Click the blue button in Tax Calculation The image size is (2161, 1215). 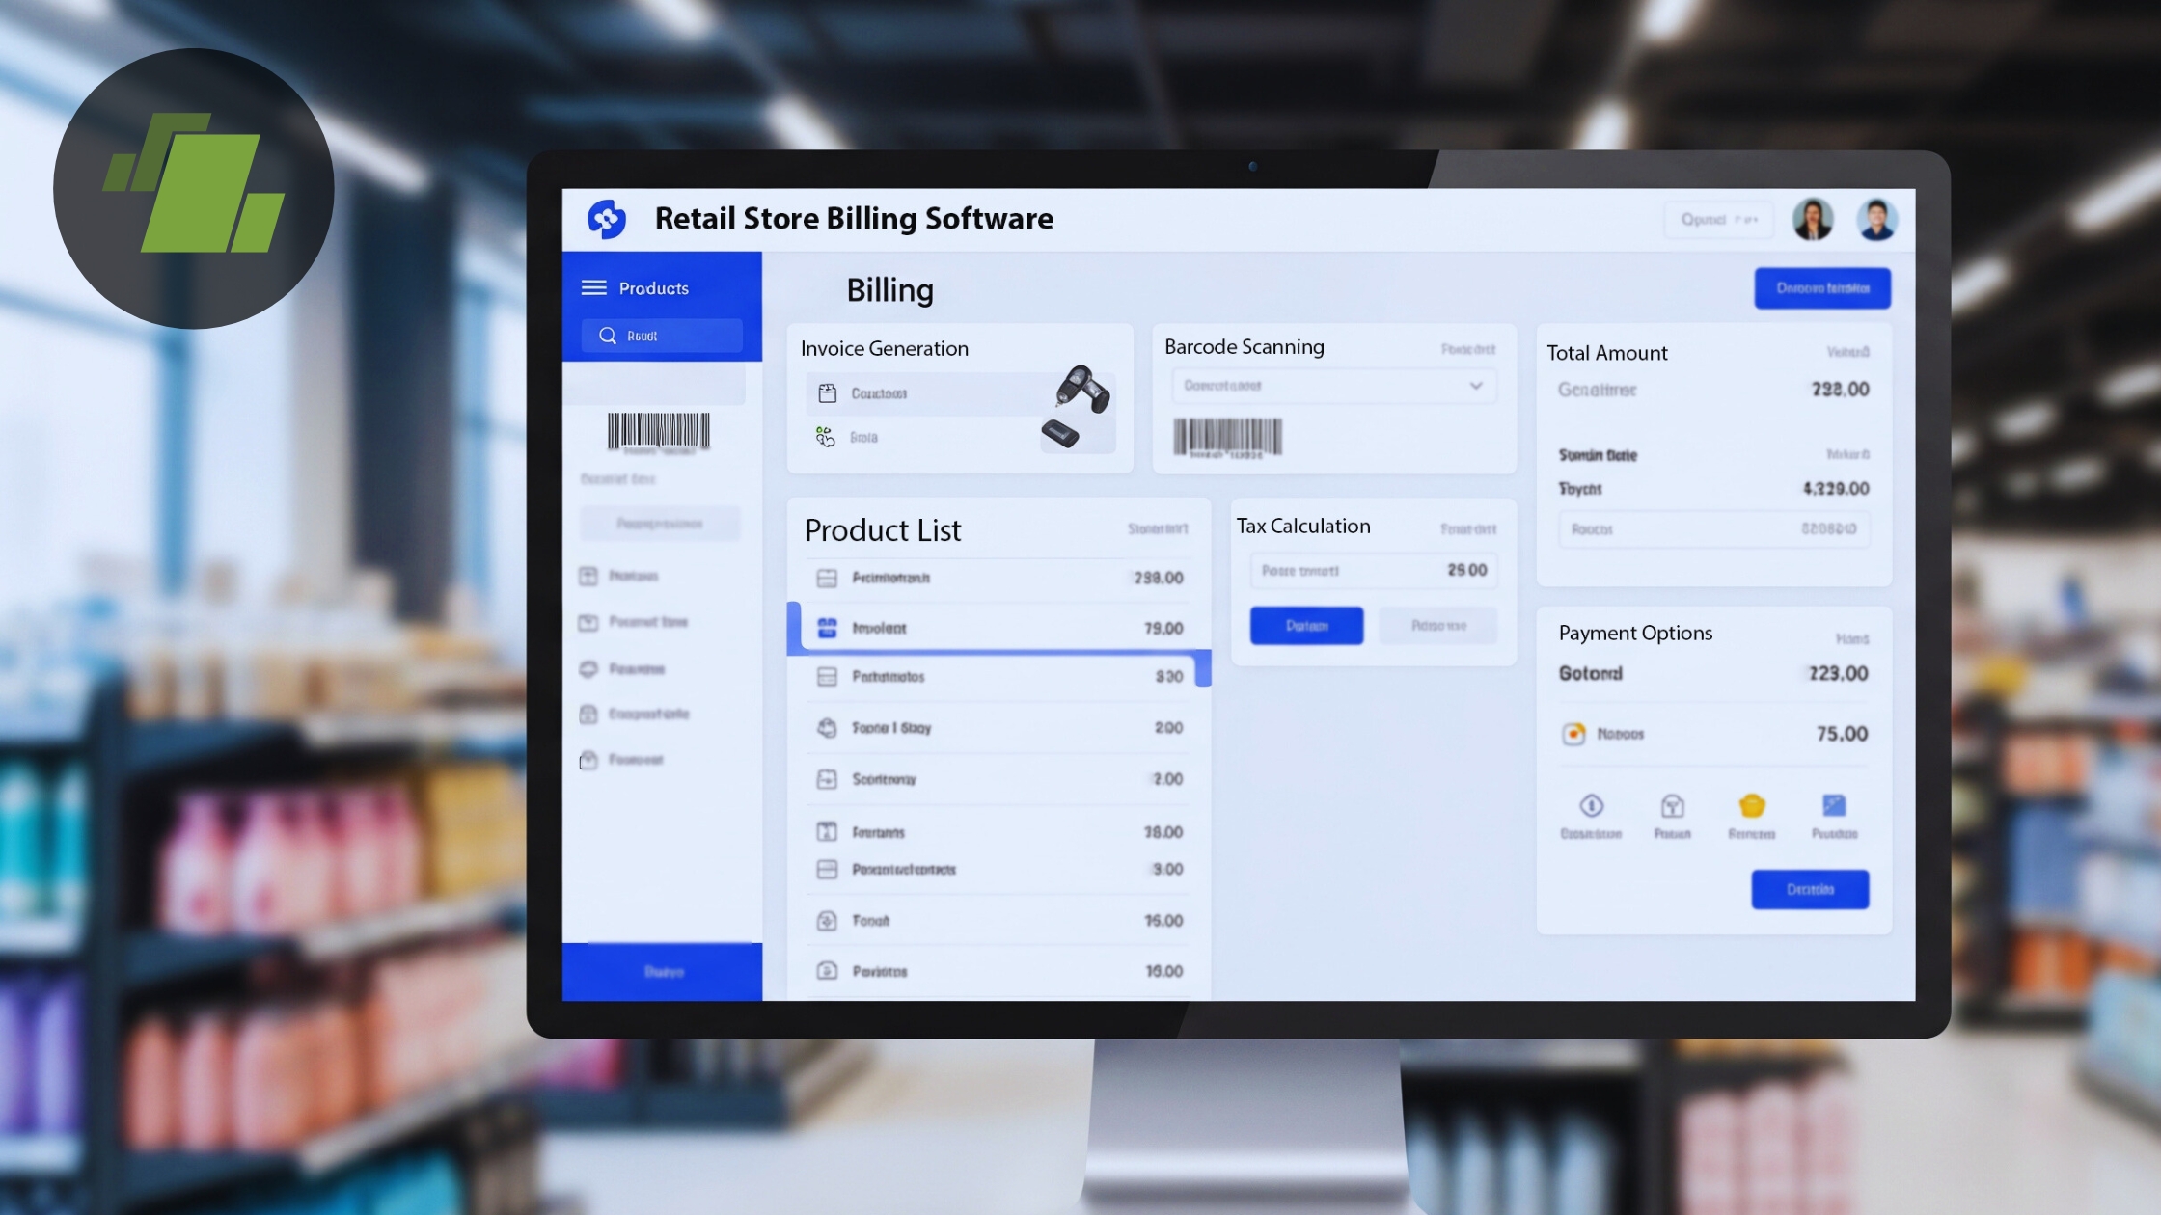point(1306,626)
